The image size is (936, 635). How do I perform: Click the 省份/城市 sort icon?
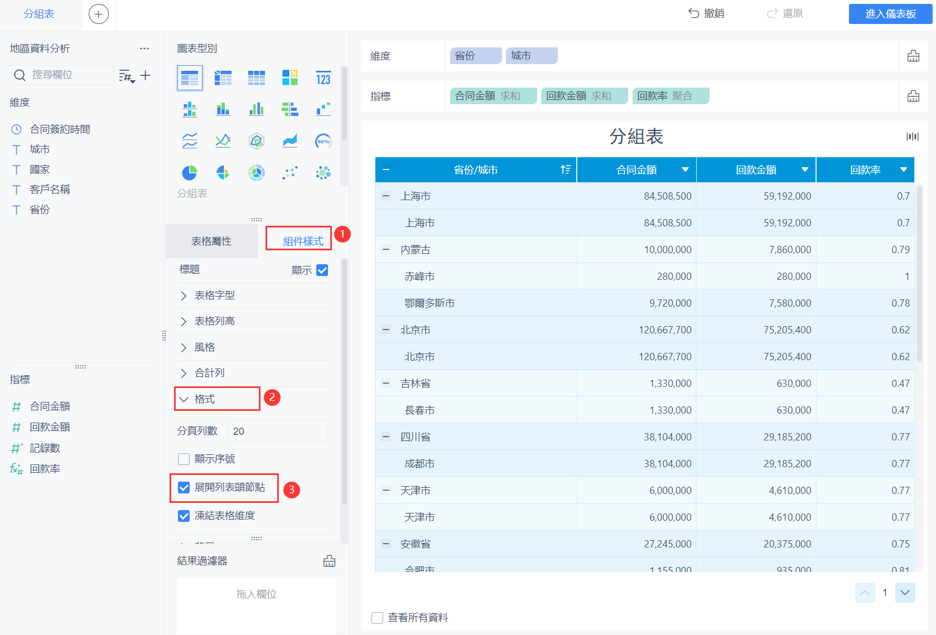(566, 170)
